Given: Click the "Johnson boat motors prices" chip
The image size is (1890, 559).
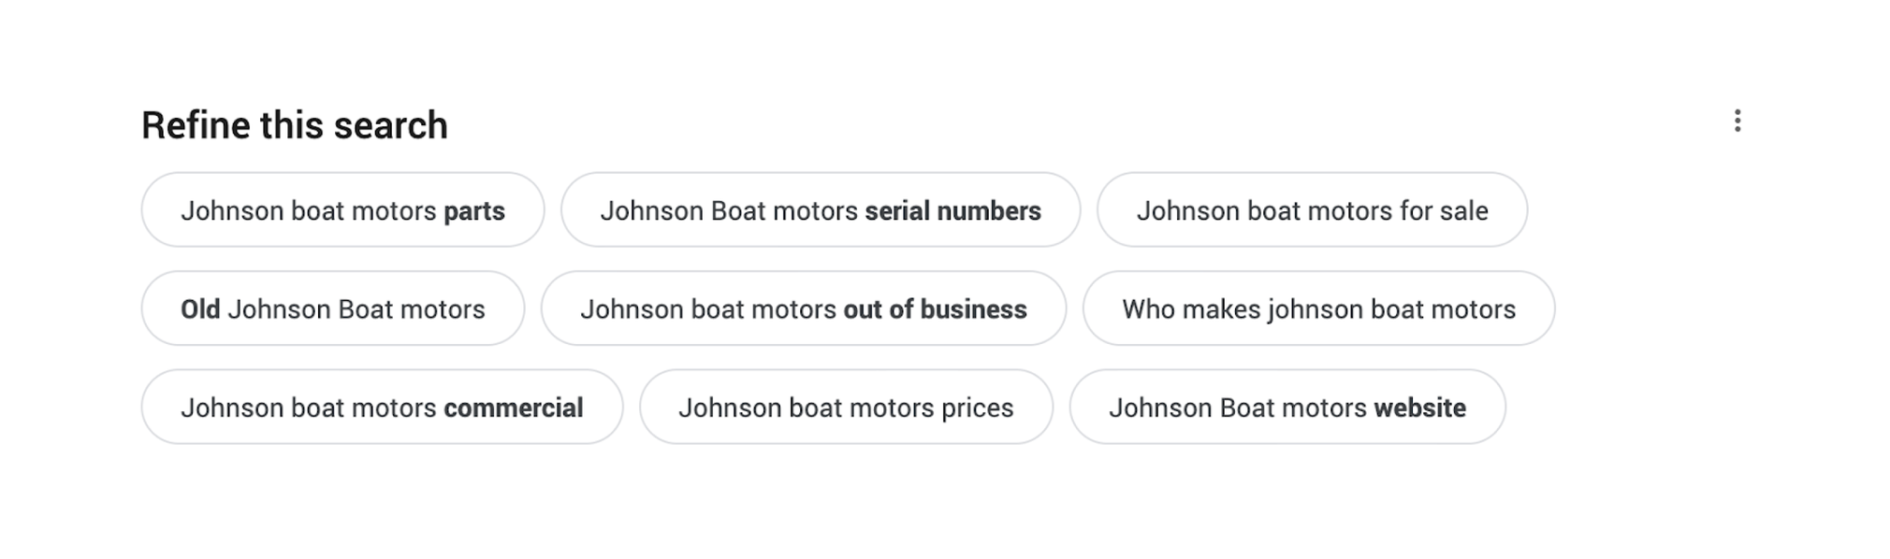Looking at the screenshot, I should coord(846,408).
